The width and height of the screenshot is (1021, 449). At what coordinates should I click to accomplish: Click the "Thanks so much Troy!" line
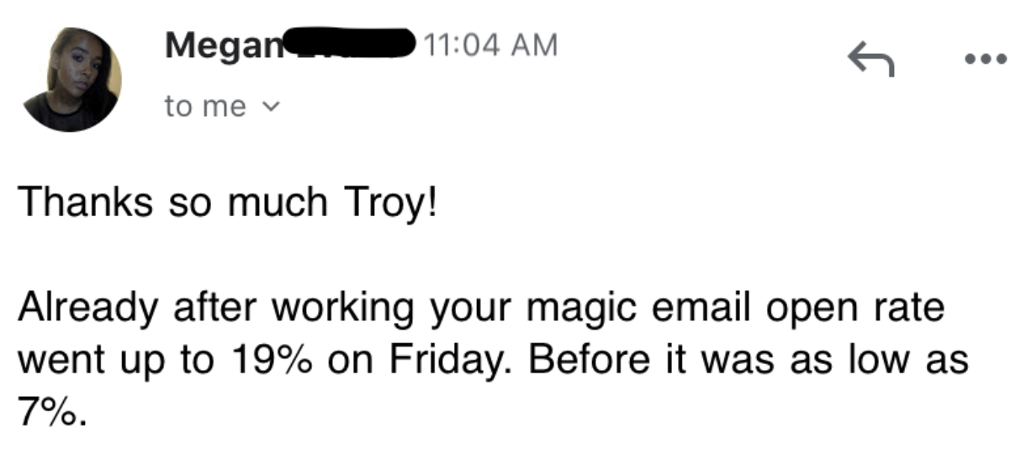click(x=227, y=203)
